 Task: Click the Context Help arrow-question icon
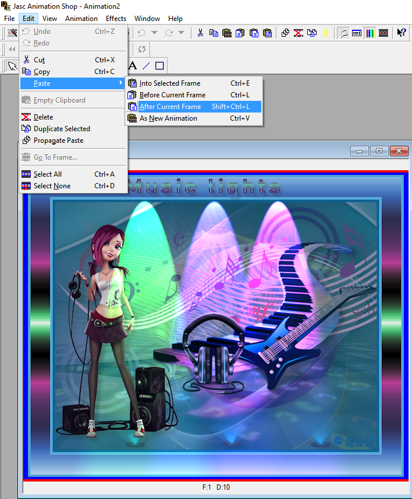click(402, 33)
